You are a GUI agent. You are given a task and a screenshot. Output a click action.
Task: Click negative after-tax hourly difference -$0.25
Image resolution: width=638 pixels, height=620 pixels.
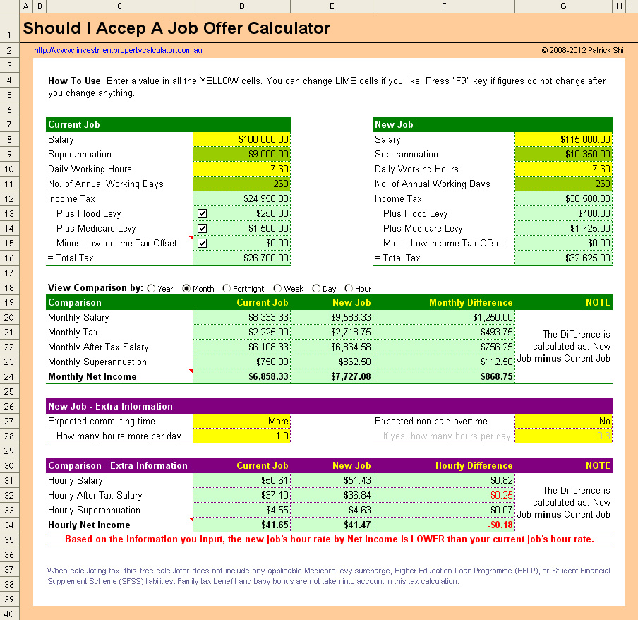443,496
